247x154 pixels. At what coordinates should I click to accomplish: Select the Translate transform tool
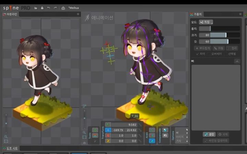(x=108, y=130)
